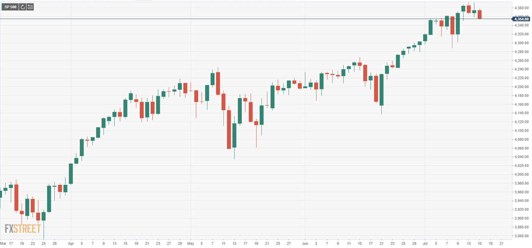
Task: Click the 4,200.00 price axis label
Action: tap(522, 87)
